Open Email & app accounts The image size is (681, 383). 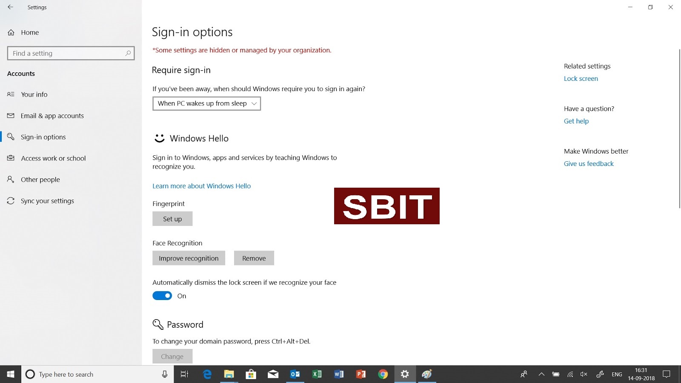click(x=52, y=116)
